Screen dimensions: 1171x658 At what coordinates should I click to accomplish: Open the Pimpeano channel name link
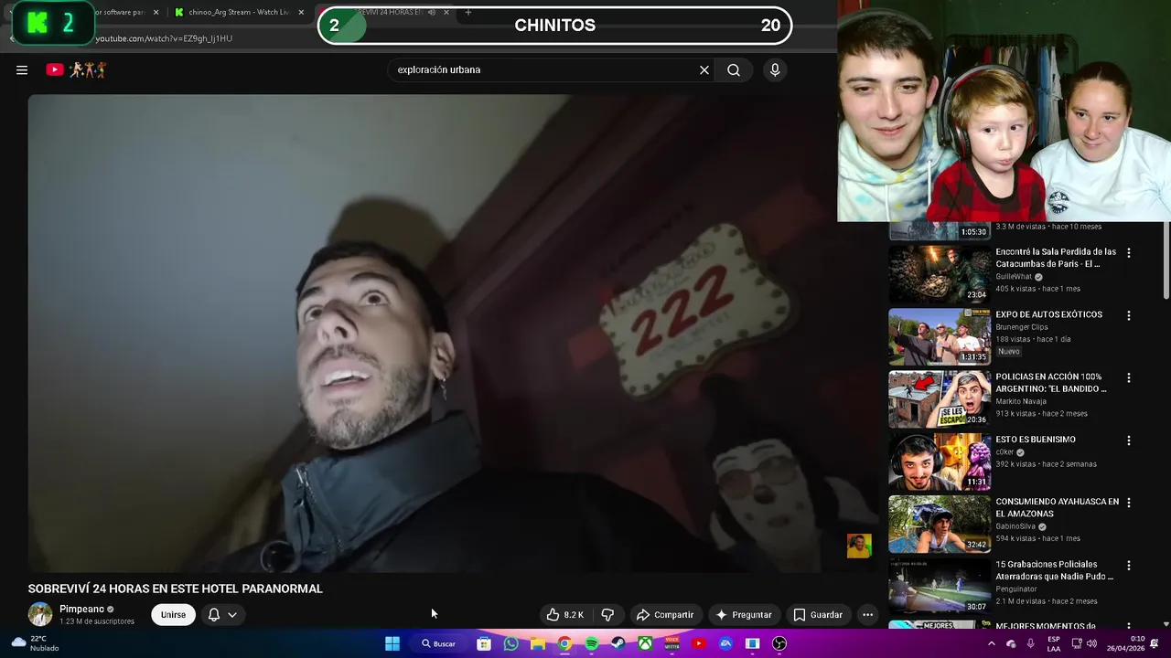81,609
